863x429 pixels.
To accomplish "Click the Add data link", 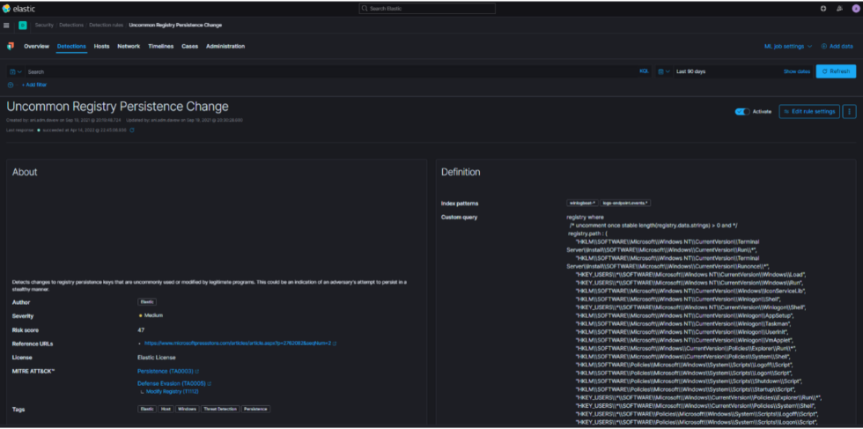I will (x=837, y=47).
